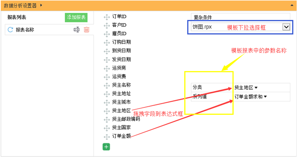The width and height of the screenshot is (297, 157).
Task: Click the drag handle icon beside 发货日期
Action: click(107, 60)
